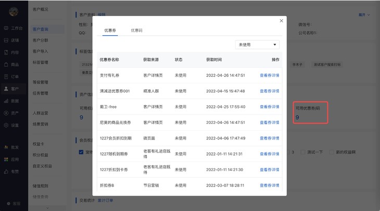Expand the 展开 section at top right

coord(364,15)
